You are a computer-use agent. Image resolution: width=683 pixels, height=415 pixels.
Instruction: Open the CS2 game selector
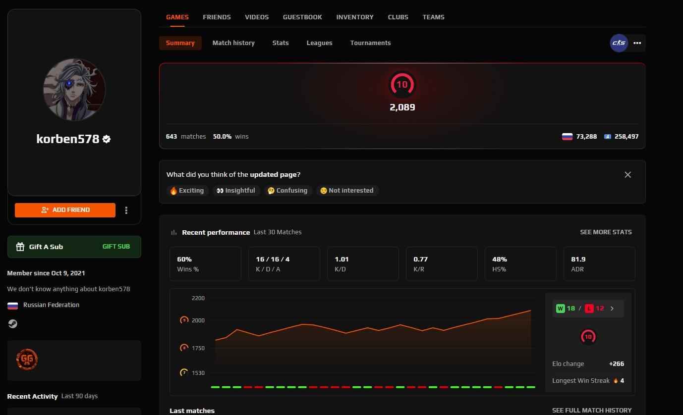pos(619,43)
